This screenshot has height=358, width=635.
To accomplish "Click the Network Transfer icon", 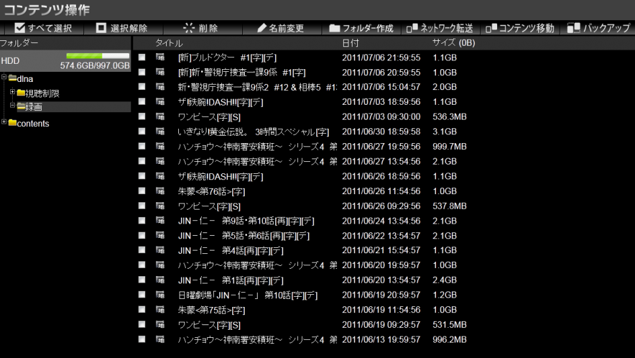I will [412, 28].
